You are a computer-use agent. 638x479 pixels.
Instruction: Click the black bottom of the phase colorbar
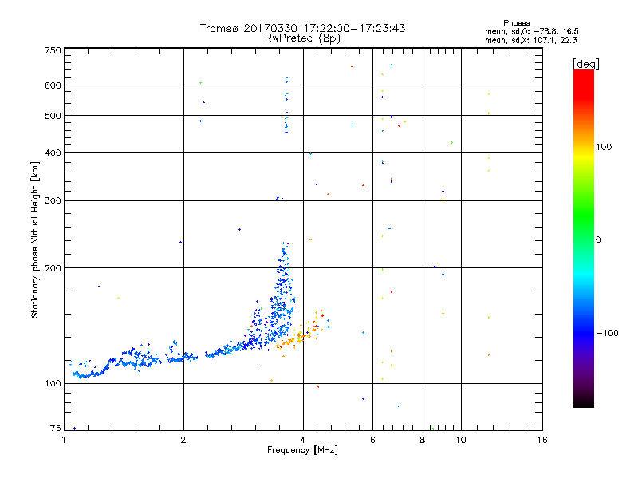point(584,402)
